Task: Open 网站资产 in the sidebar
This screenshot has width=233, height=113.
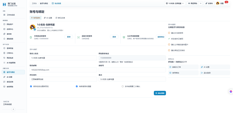Action: [x=13, y=24]
